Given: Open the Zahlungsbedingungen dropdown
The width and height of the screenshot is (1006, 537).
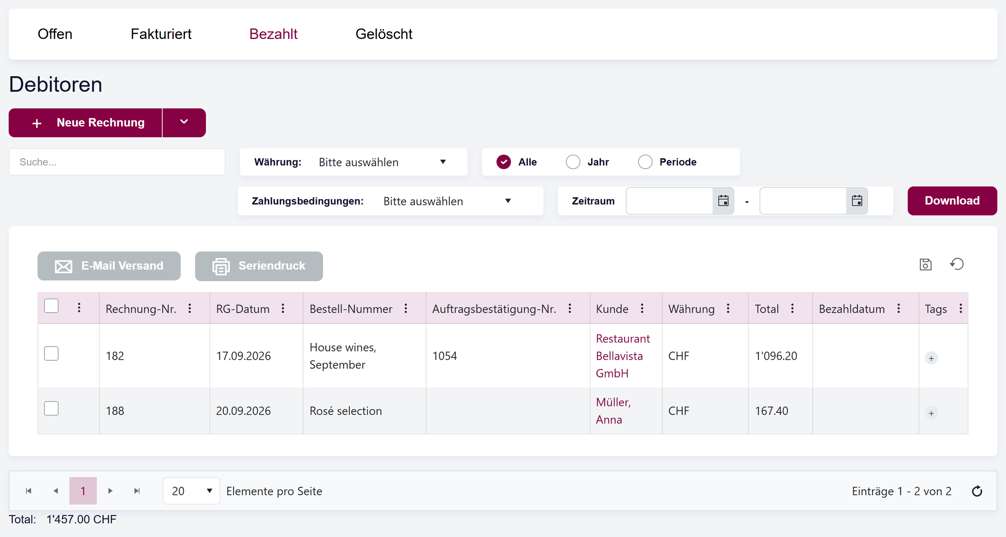Looking at the screenshot, I should (x=448, y=201).
